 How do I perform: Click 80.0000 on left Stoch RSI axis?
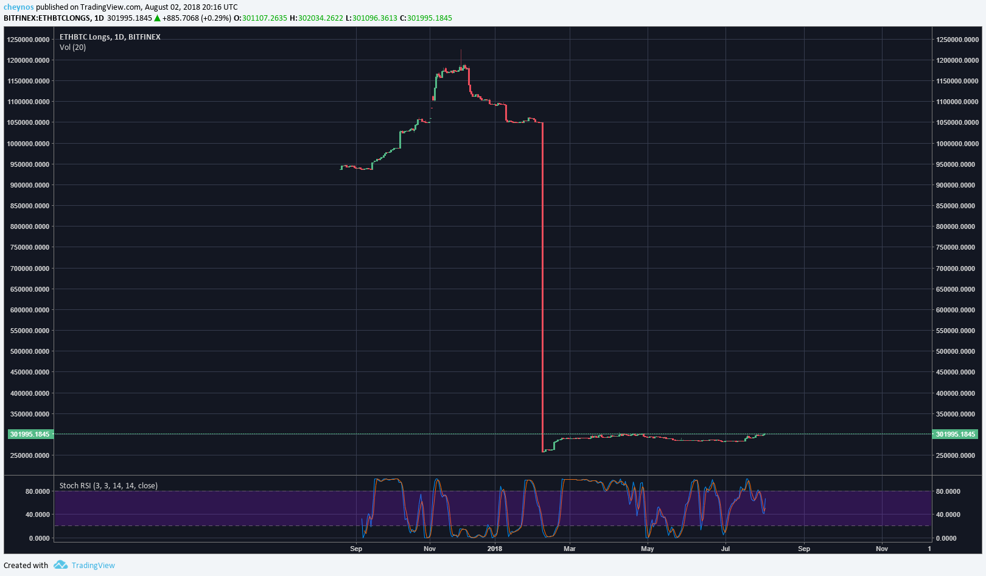tap(38, 491)
